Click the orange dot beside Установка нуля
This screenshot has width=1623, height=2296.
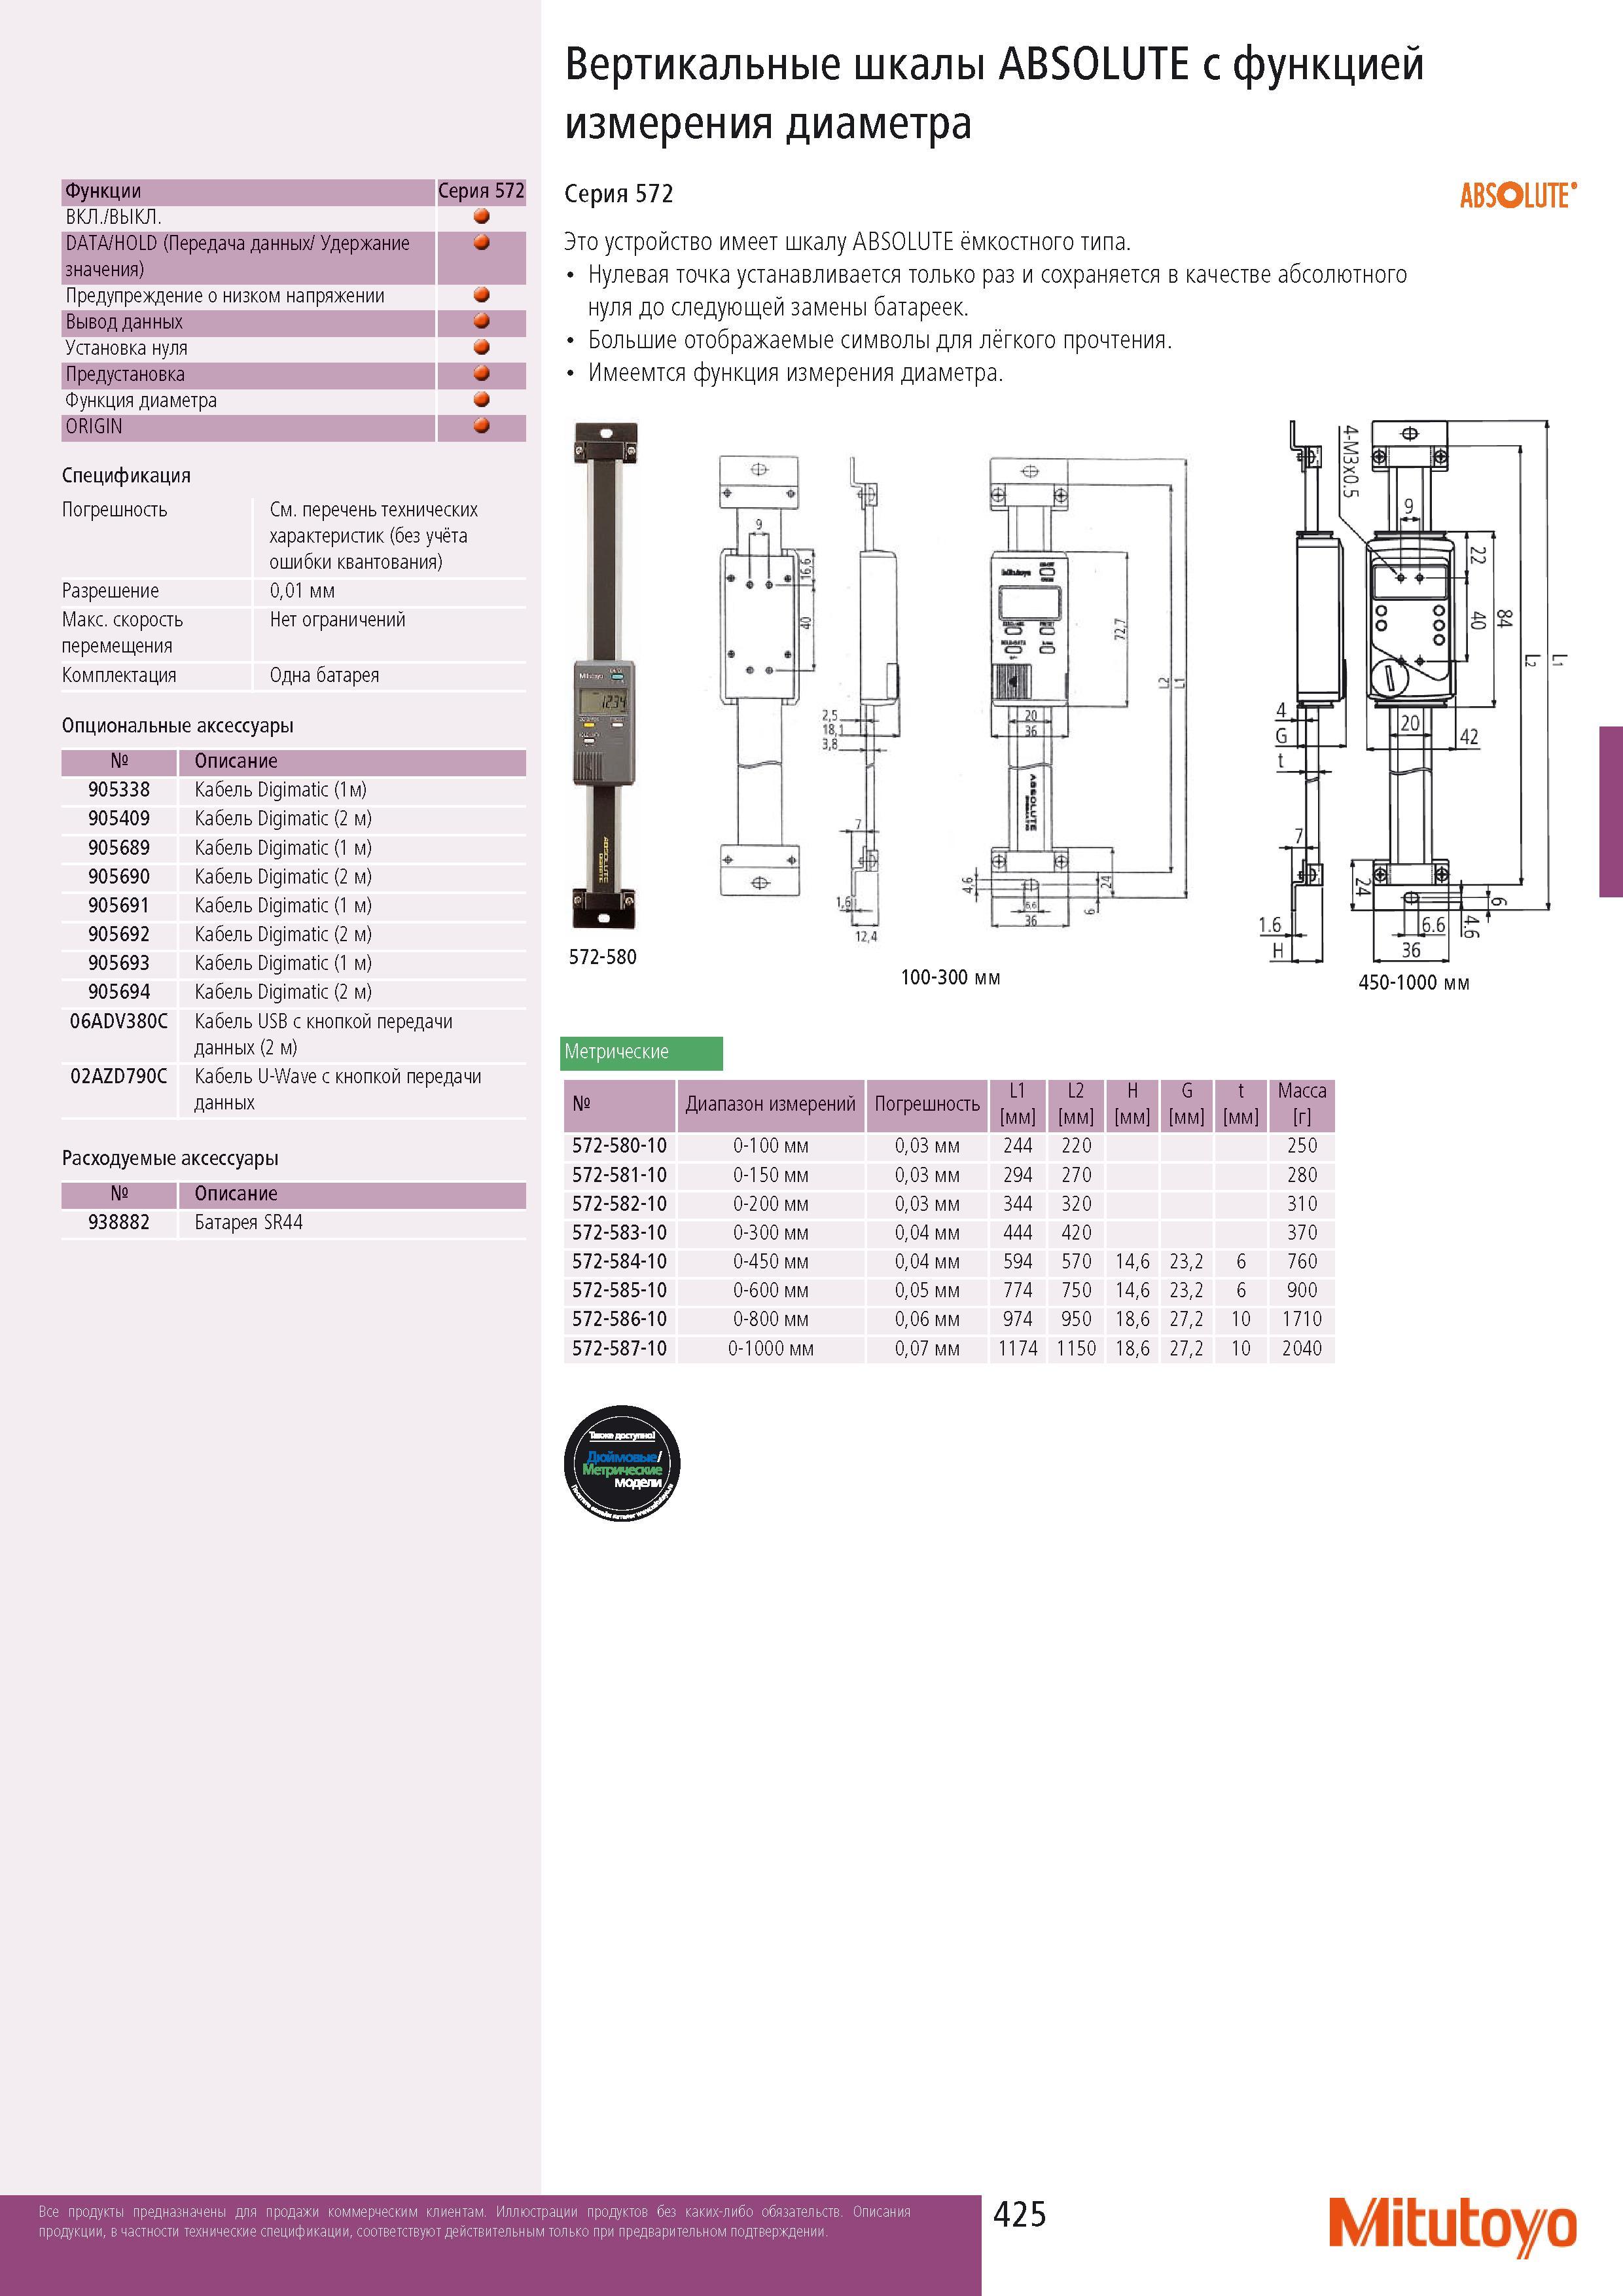pyautogui.click(x=481, y=347)
